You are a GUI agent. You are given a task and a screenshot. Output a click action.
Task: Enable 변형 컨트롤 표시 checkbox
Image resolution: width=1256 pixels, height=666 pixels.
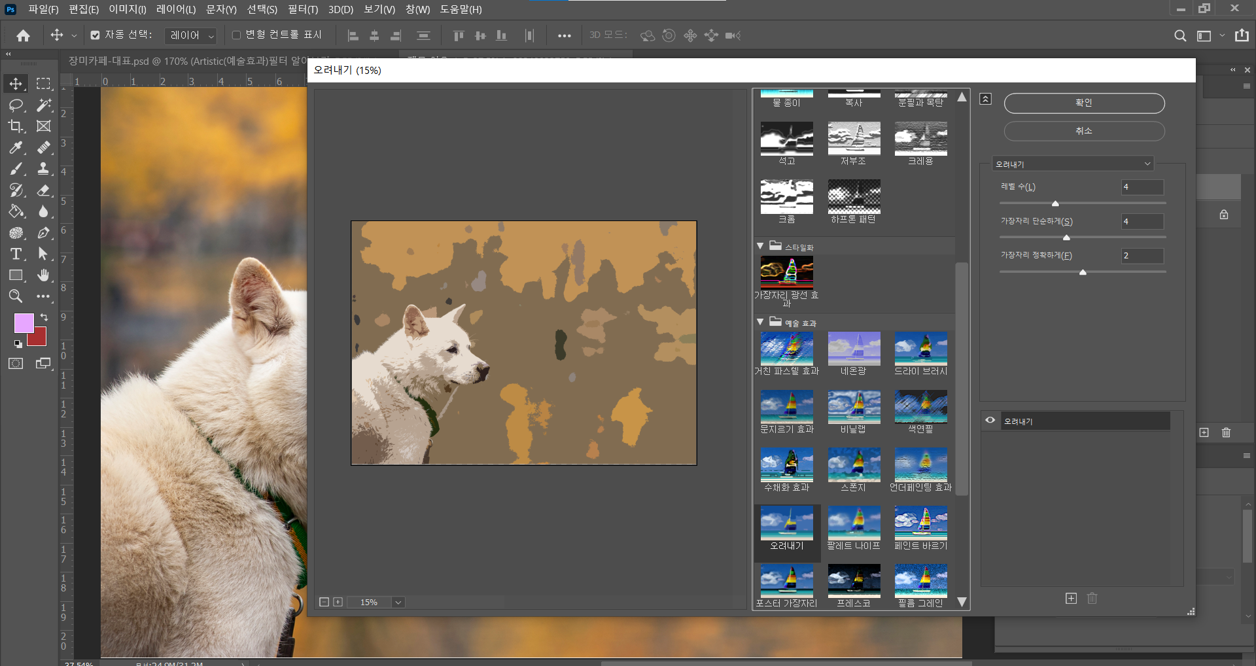(236, 35)
